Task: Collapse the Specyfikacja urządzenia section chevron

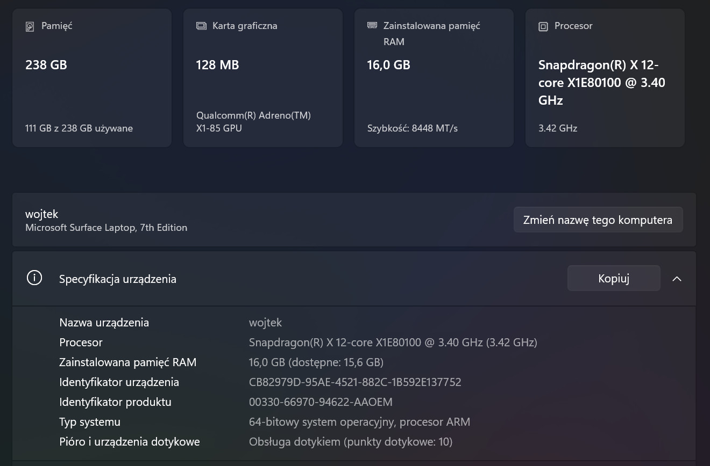Action: [677, 279]
